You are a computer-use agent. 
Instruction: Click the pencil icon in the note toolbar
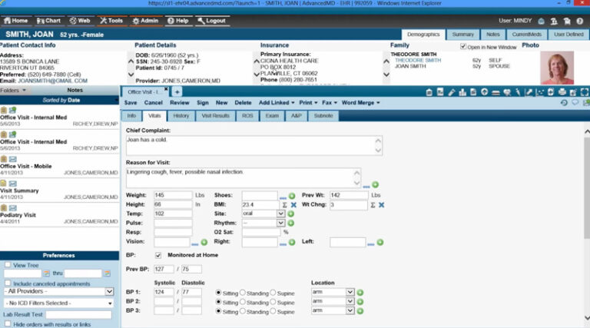point(452,92)
